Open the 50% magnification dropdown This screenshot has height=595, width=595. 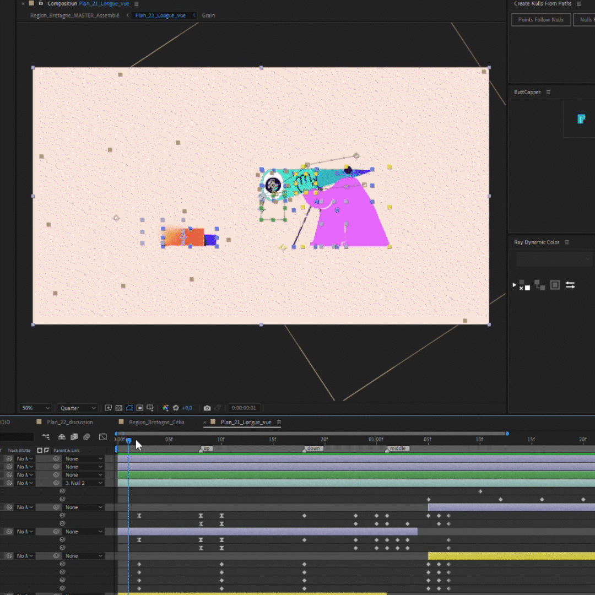[x=35, y=408]
